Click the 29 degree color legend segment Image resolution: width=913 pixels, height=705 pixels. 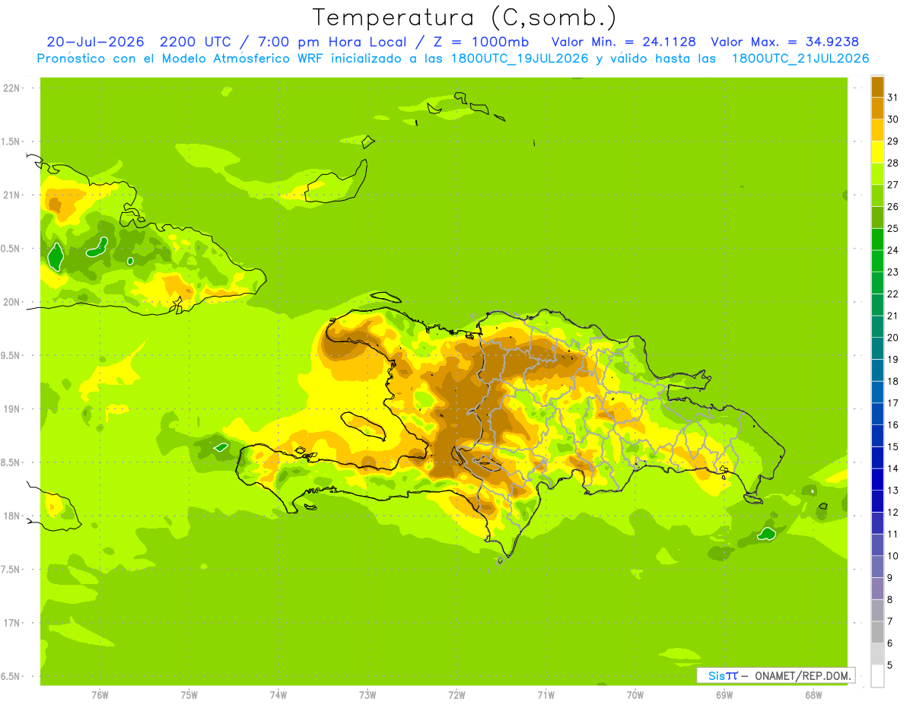[x=877, y=130]
